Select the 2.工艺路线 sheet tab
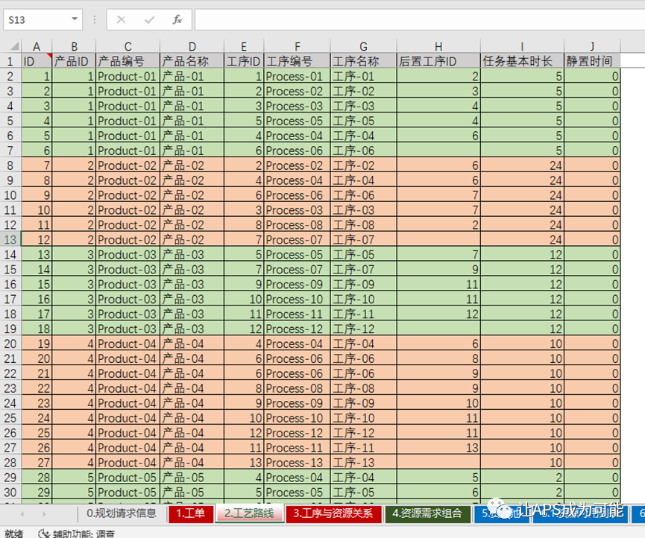The width and height of the screenshot is (645, 538). tap(249, 513)
